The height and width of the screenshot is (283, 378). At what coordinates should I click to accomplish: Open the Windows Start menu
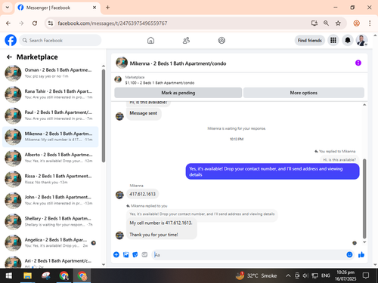coord(9,275)
